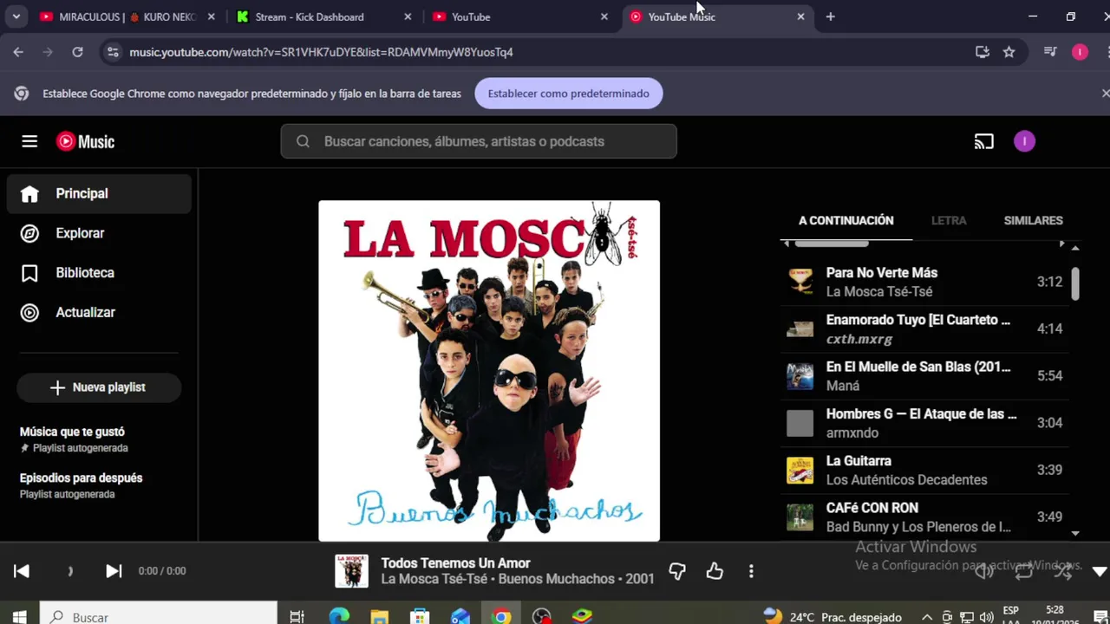Image resolution: width=1110 pixels, height=624 pixels.
Task: Toggle the repeat mode button
Action: [x=1024, y=570]
